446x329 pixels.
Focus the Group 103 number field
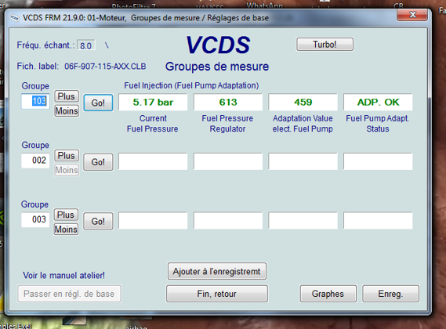[x=35, y=101]
